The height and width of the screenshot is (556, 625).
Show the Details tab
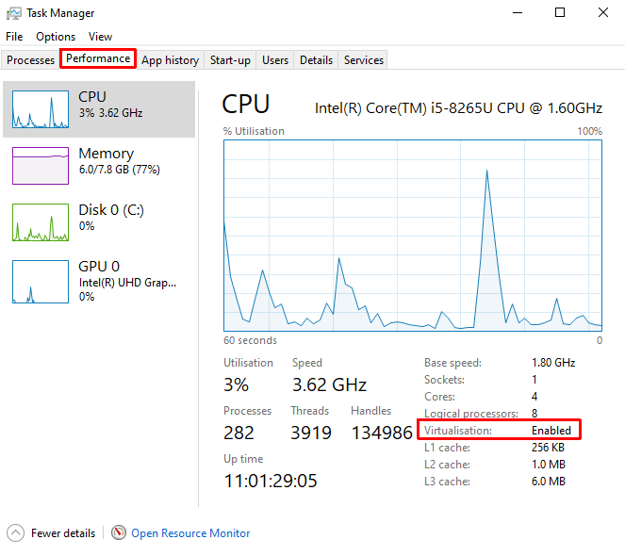click(x=316, y=60)
